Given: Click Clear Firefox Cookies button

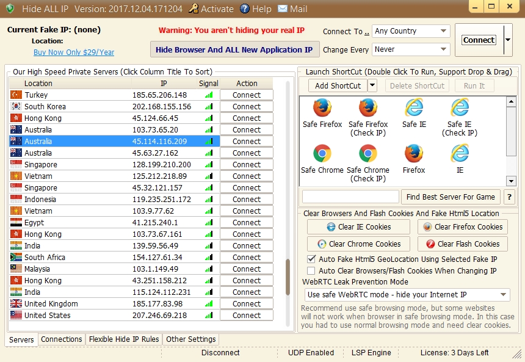Looking at the screenshot, I should point(462,227).
